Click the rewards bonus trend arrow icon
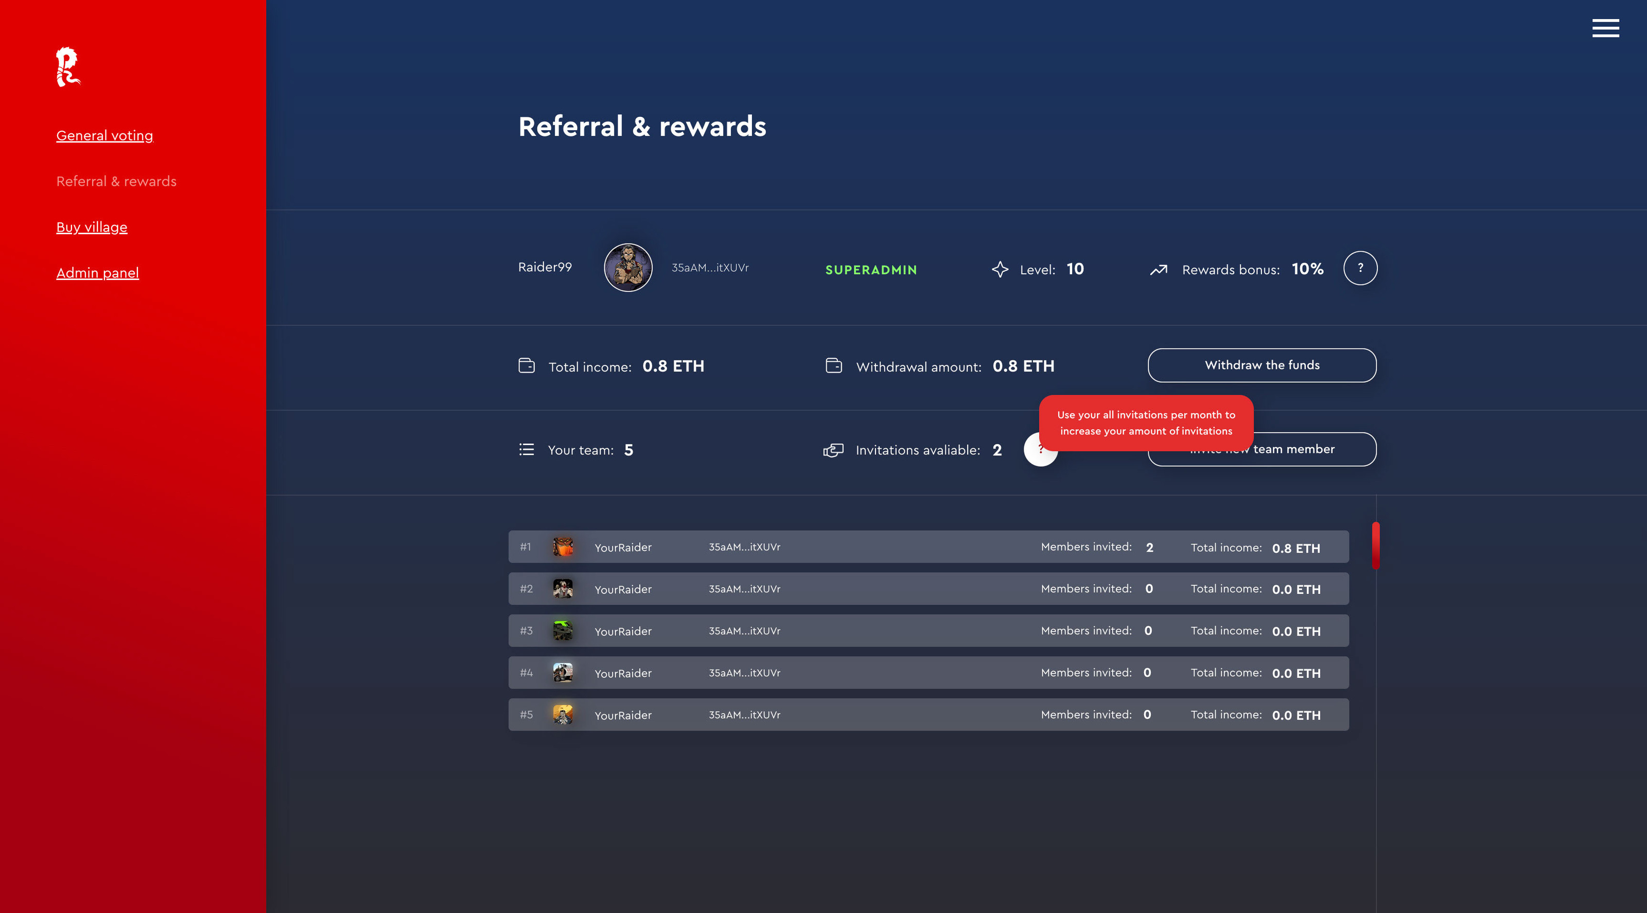The width and height of the screenshot is (1647, 913). (x=1159, y=270)
